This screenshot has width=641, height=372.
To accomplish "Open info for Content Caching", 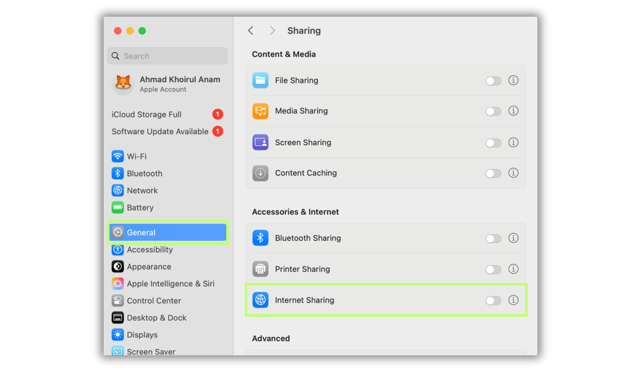I will click(513, 173).
